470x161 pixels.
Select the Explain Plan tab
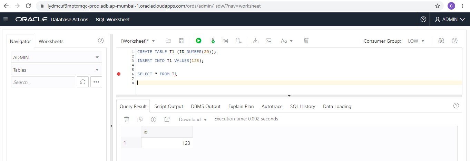pos(241,106)
